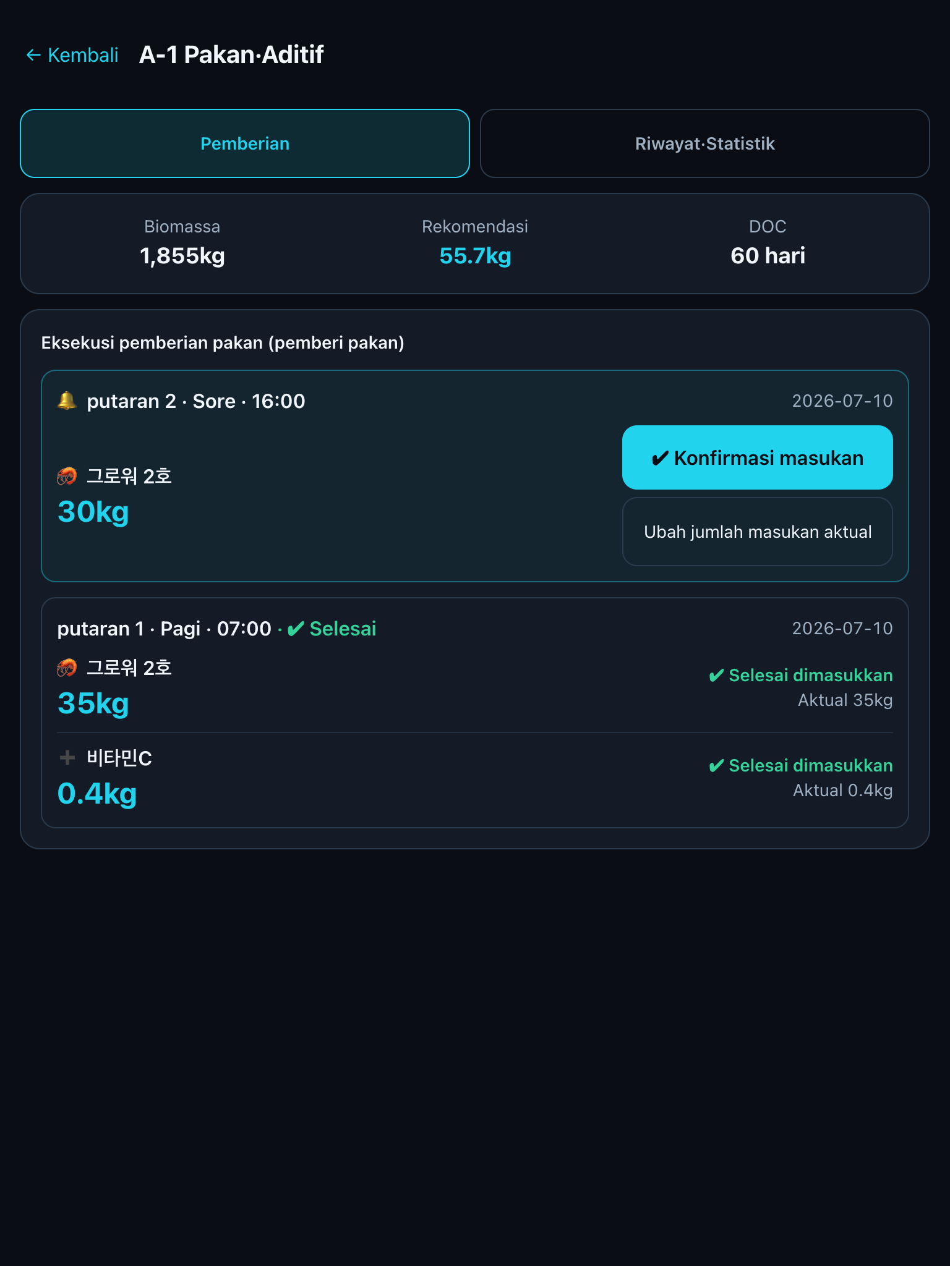
Task: Click the shrimp icon in putaran 1 card
Action: 67,668
